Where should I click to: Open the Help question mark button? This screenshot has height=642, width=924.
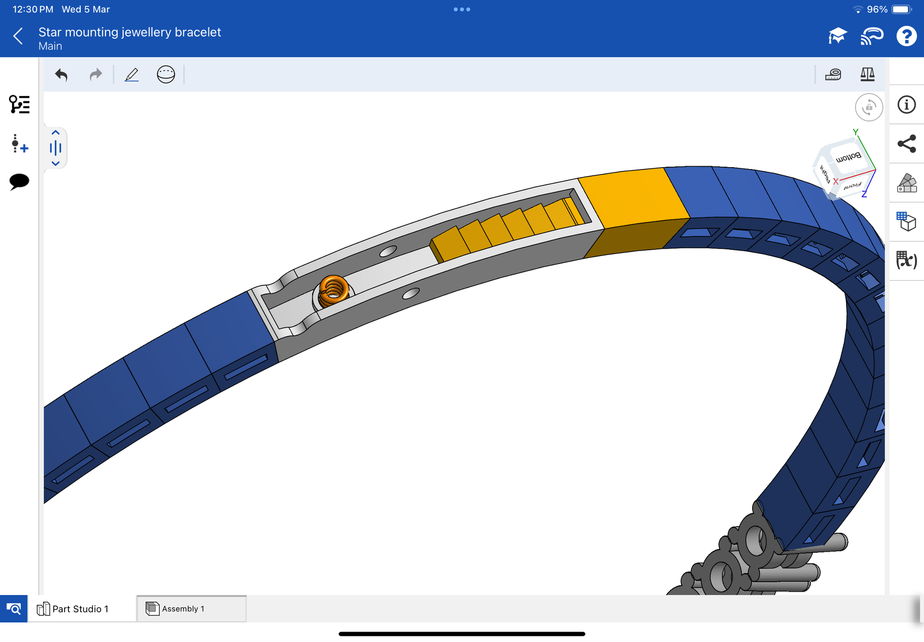coord(906,36)
